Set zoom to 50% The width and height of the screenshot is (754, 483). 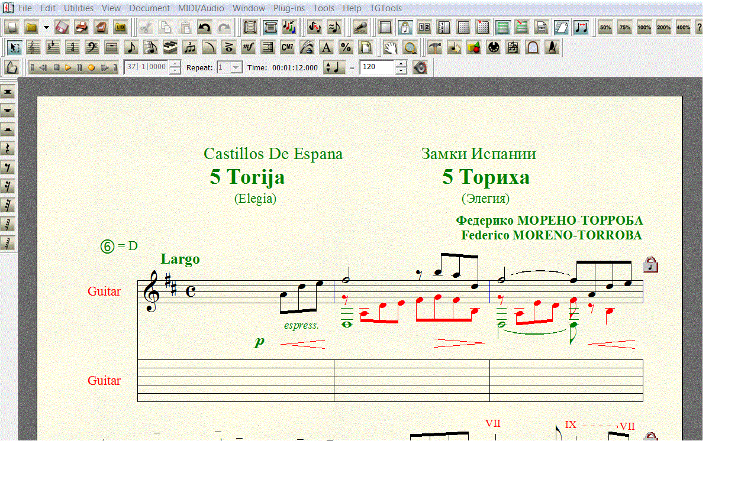(x=605, y=27)
